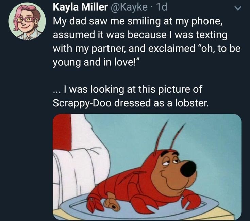Image resolution: width=250 pixels, height=221 pixels.
Task: Open Kayla Miller's profile avatar
Action: (27, 21)
